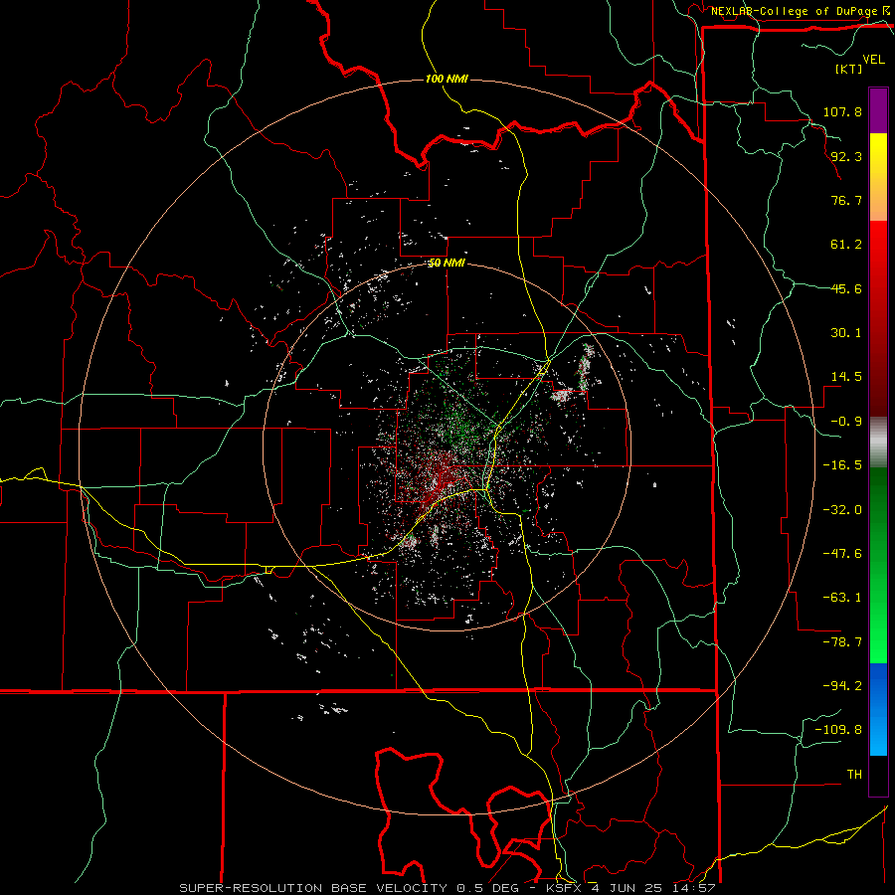
Task: Click the 30.1 velocity scale value
Action: tap(846, 333)
